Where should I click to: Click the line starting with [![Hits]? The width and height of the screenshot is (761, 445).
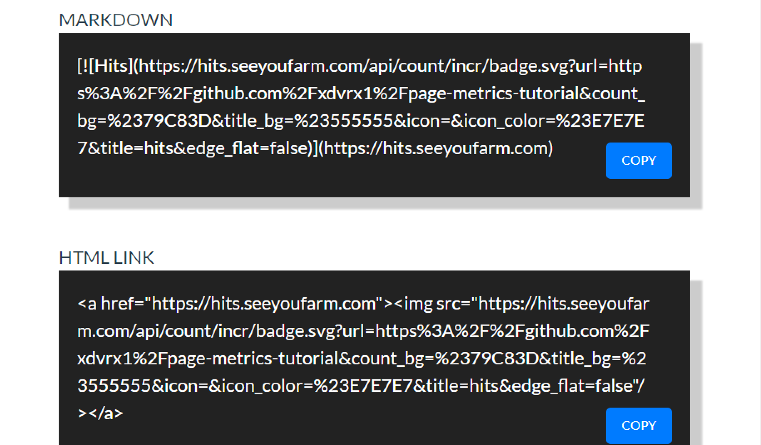point(359,66)
